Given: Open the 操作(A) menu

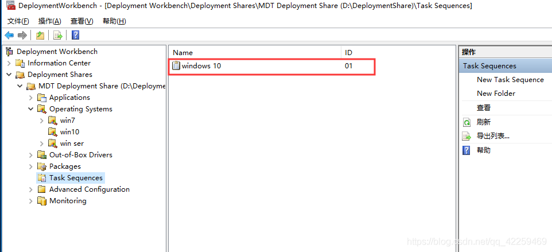Looking at the screenshot, I should tap(49, 21).
